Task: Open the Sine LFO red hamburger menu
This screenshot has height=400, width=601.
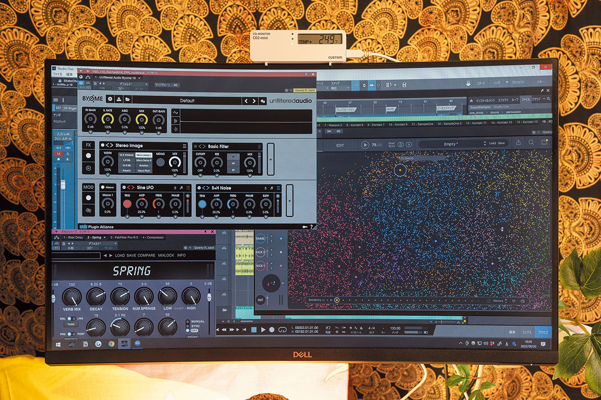Action: tap(188, 187)
